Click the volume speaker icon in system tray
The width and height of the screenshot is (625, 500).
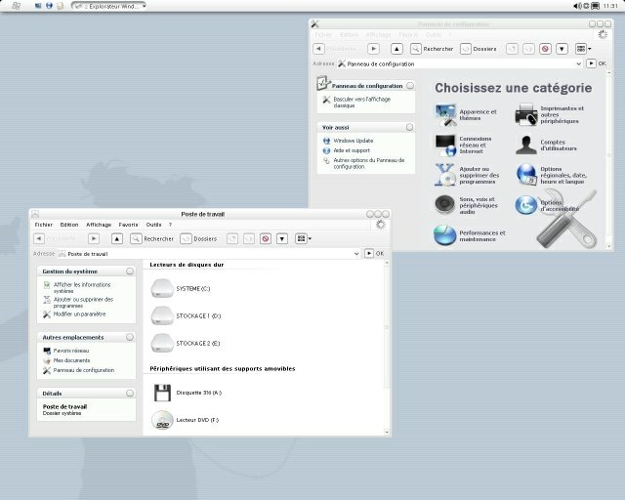coord(577,6)
